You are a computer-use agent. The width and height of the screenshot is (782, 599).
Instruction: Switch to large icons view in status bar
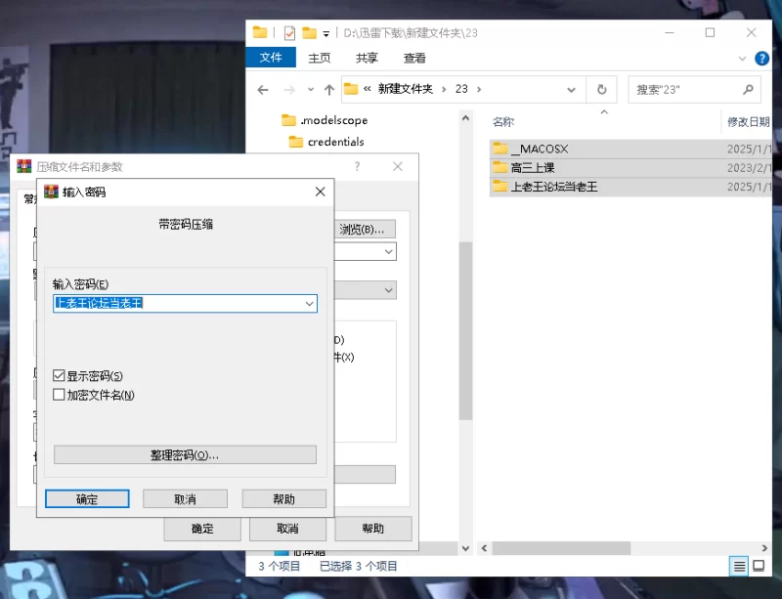[759, 566]
